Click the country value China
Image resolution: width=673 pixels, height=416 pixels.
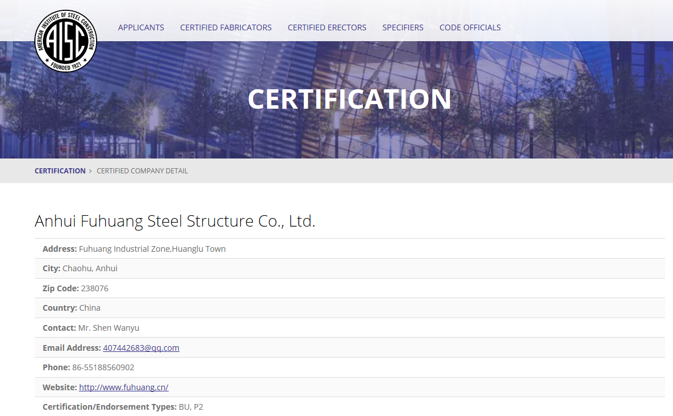[90, 308]
